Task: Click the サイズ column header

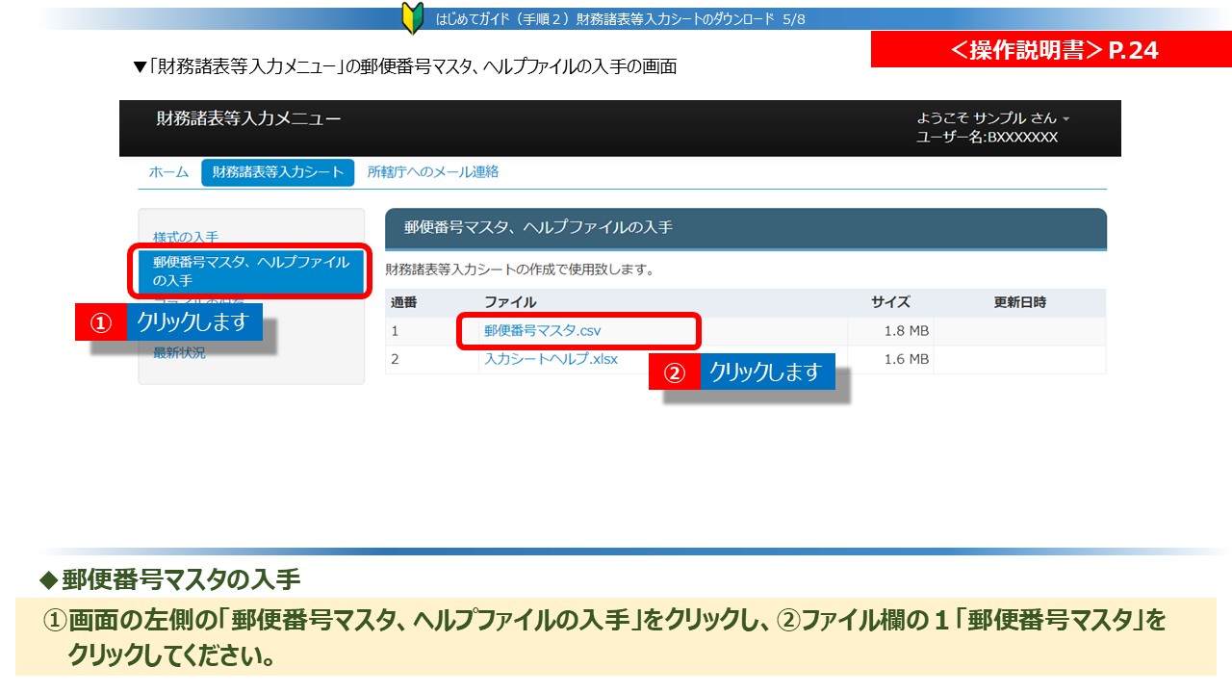Action: point(890,302)
